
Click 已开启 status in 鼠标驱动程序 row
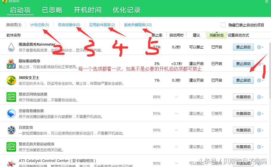(217, 64)
